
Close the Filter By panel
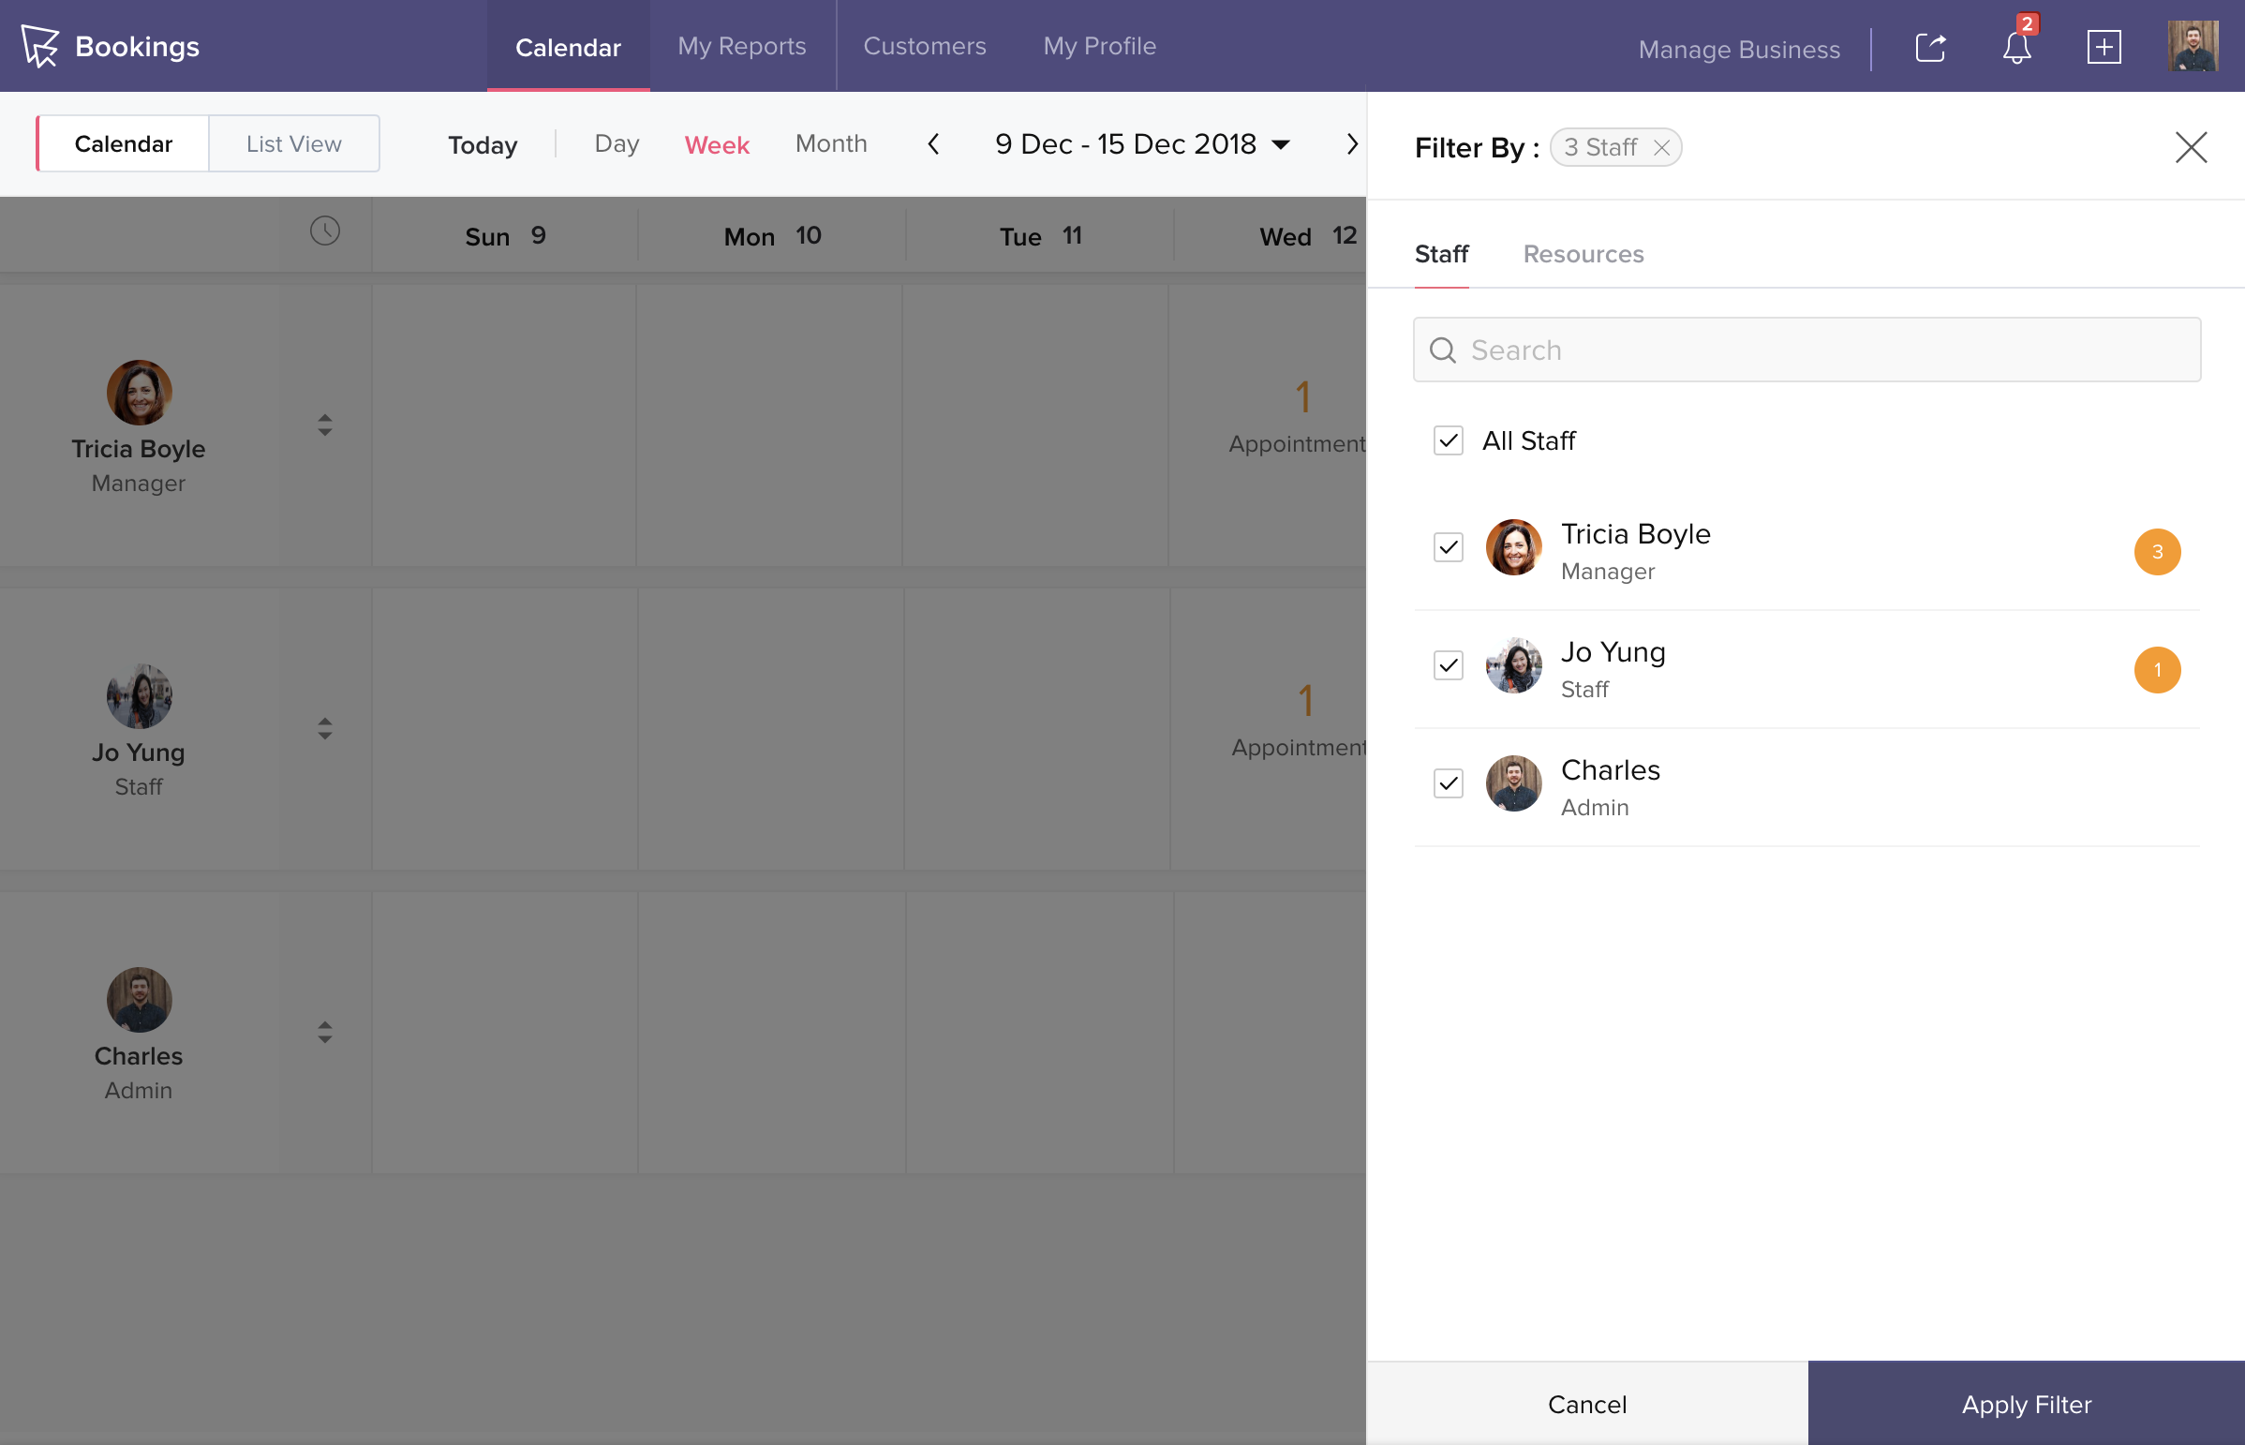tap(2191, 147)
